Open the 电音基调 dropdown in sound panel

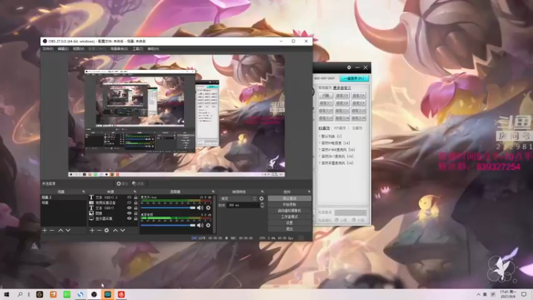click(350, 212)
